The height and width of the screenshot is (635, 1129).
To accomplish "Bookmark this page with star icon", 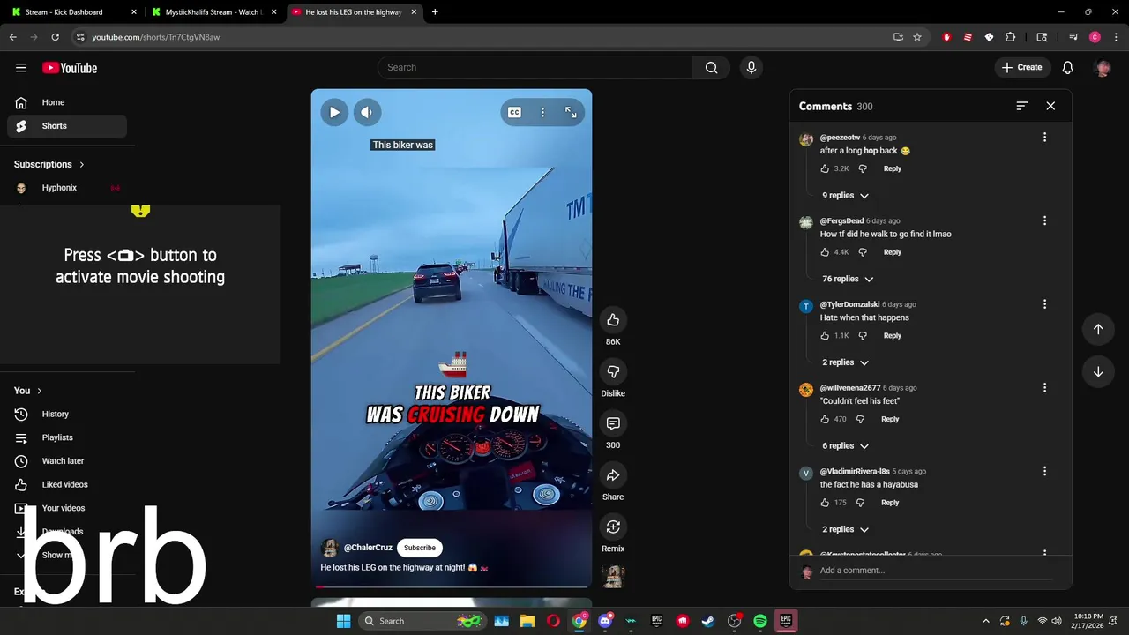I will click(917, 37).
